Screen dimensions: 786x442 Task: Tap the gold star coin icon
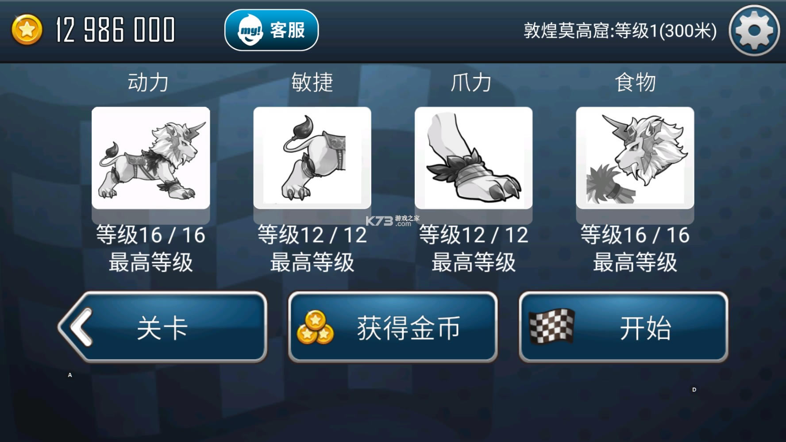click(27, 30)
